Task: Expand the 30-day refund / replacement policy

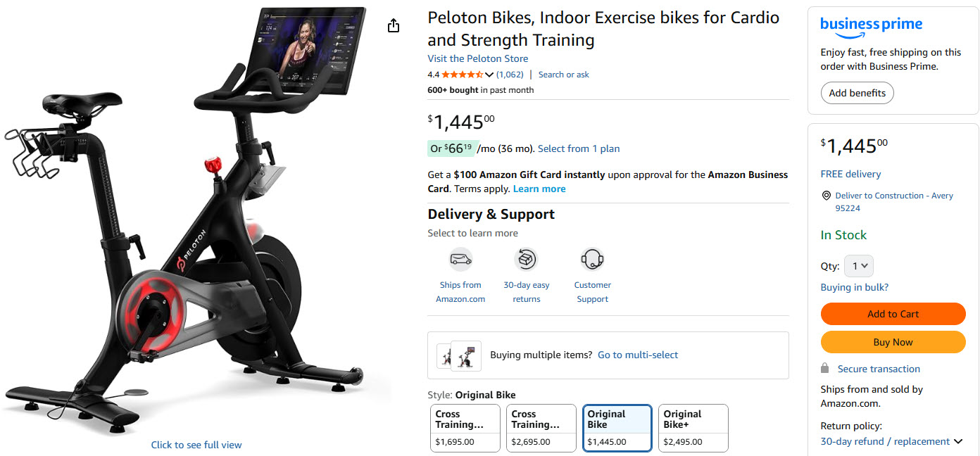Action: point(957,441)
